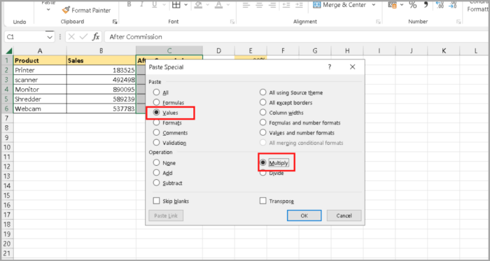Image resolution: width=490 pixels, height=261 pixels.
Task: Decrease the cell indent
Action: coord(286,5)
